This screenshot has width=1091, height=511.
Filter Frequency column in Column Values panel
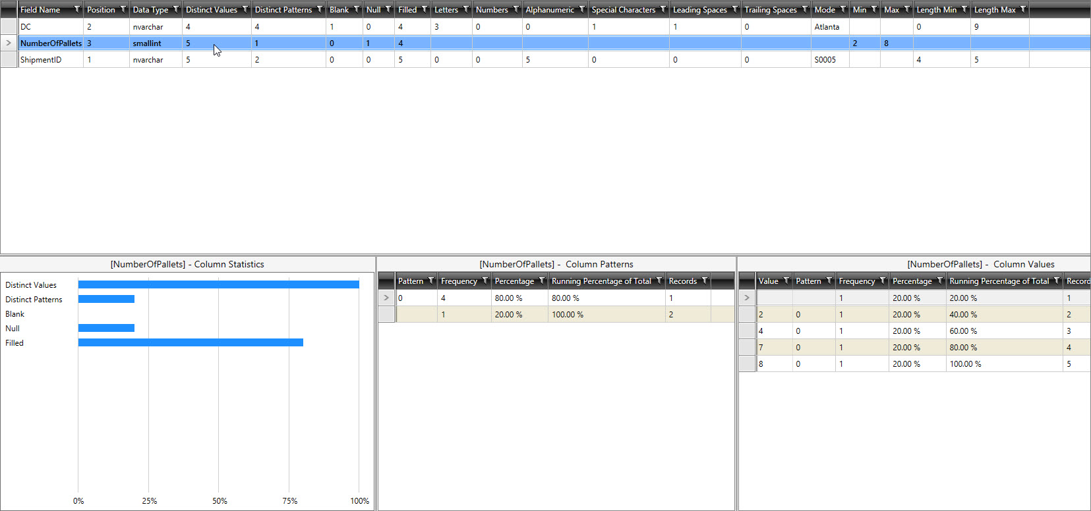882,281
